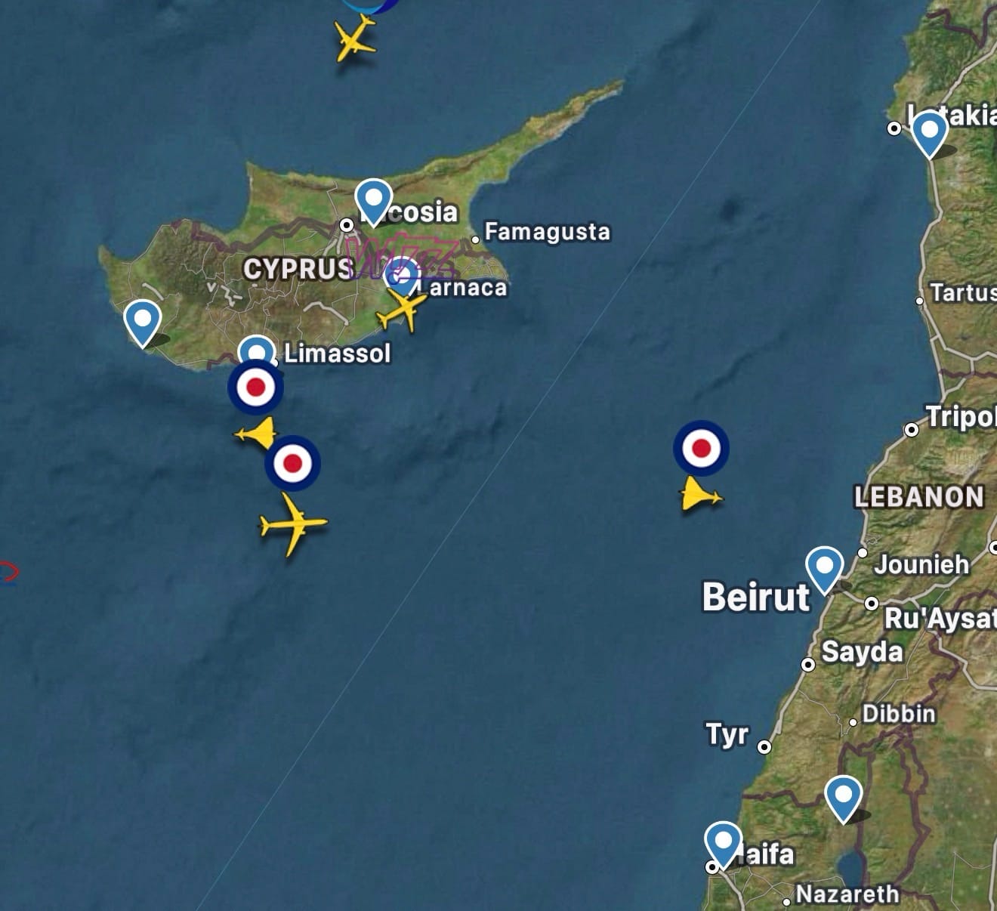Click the Sayda city marker dot
The width and height of the screenshot is (997, 911).
point(808,665)
